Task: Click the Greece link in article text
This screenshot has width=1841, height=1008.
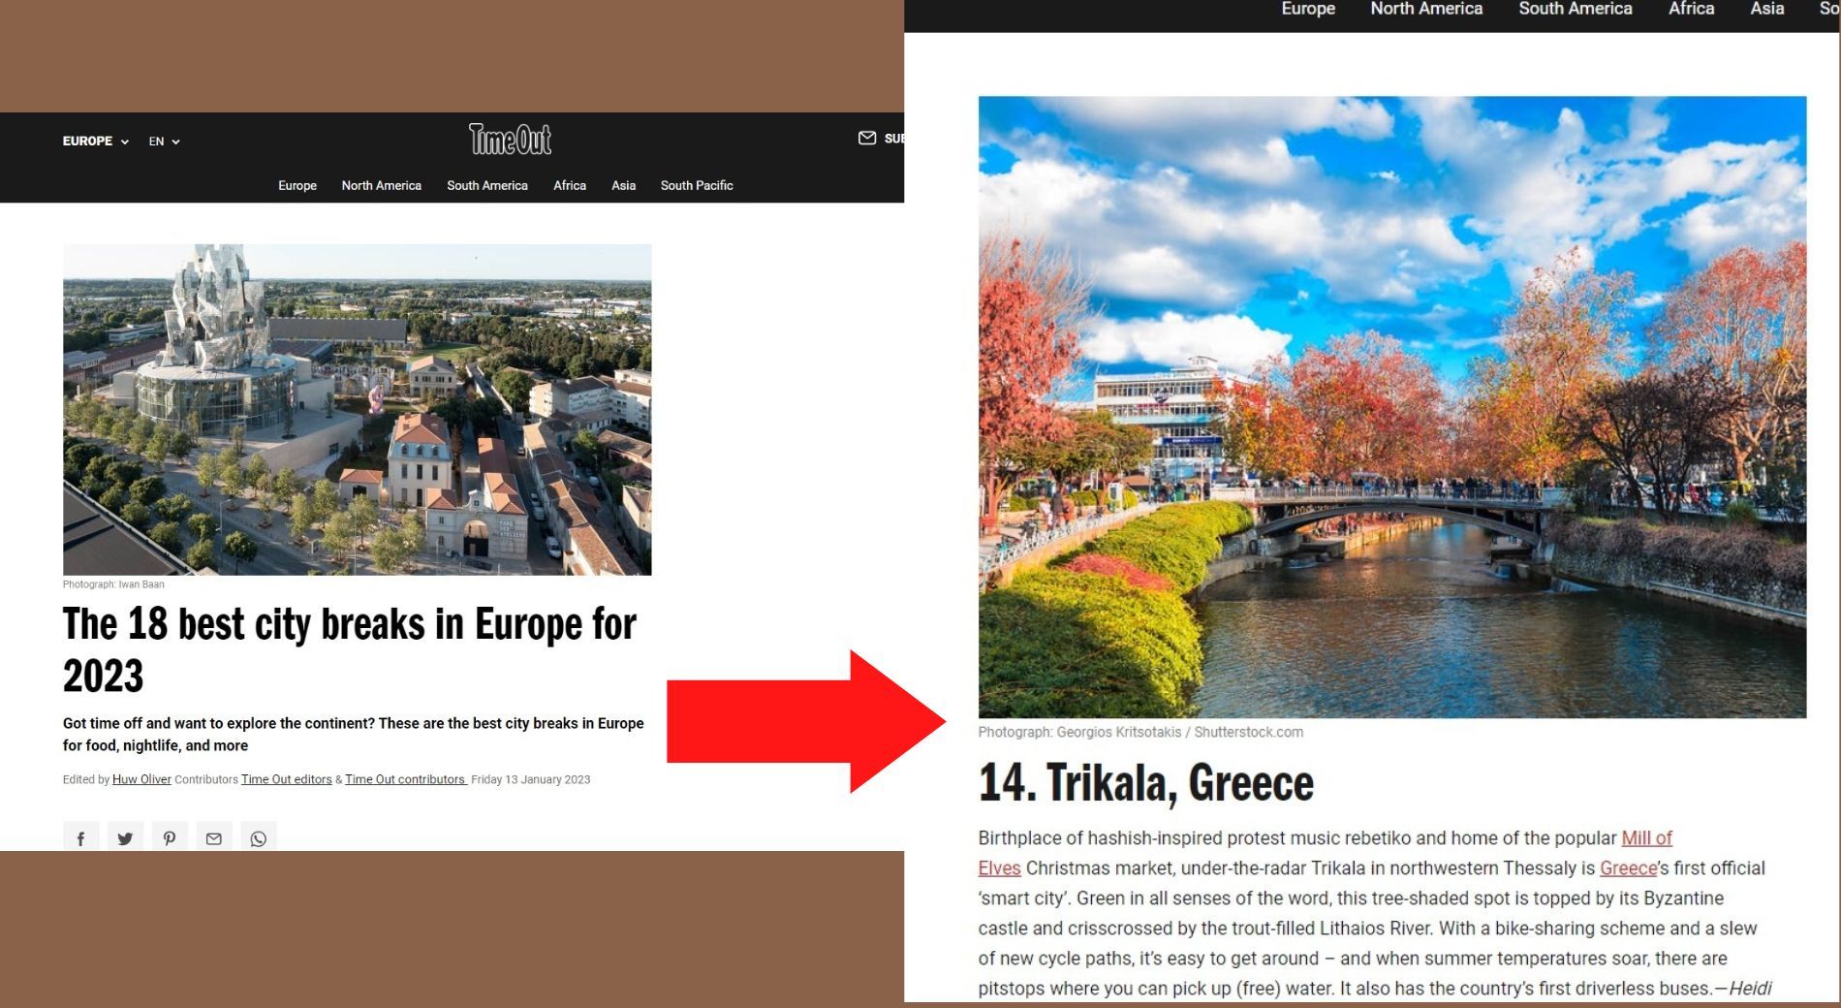Action: (1628, 868)
